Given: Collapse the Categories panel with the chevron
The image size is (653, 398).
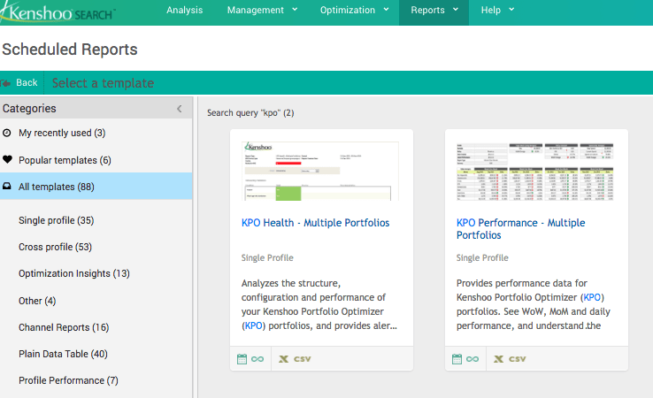Looking at the screenshot, I should click(180, 109).
